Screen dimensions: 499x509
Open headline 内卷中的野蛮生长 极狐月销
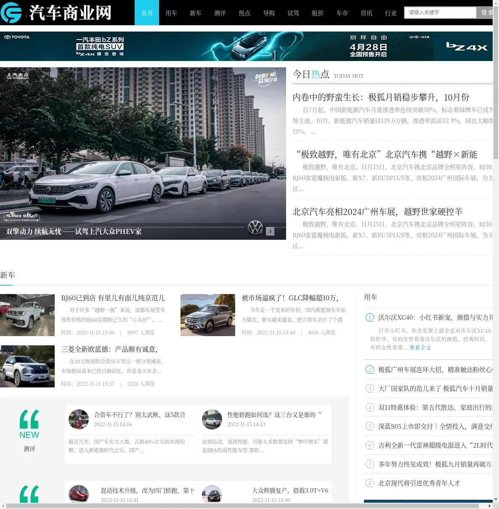381,97
